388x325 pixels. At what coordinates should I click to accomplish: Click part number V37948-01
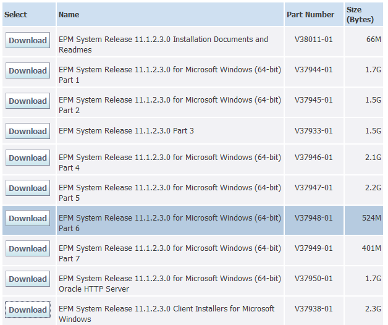coord(313,218)
